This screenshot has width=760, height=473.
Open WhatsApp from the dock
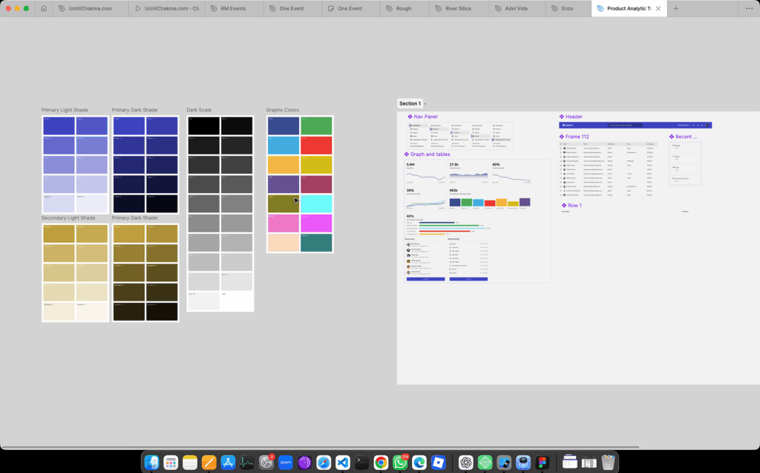(x=400, y=462)
